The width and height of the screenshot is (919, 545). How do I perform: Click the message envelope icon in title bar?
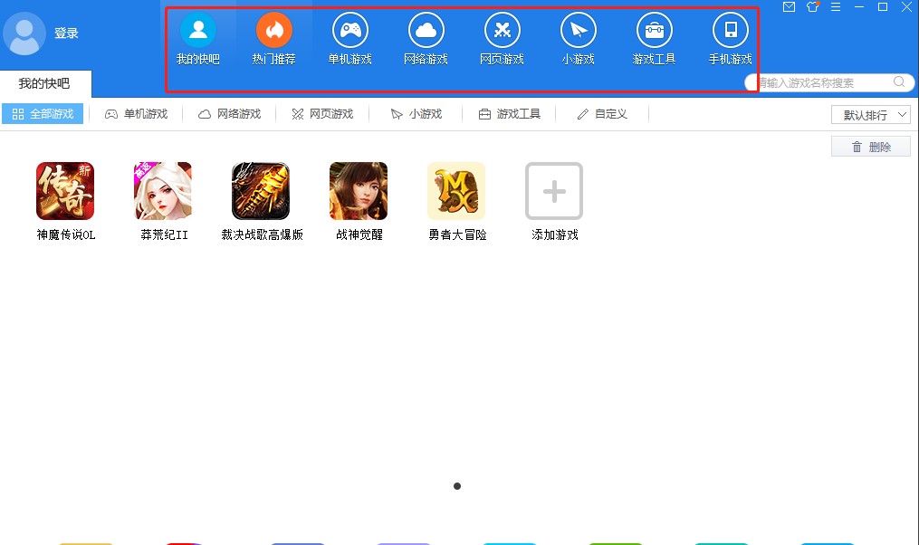click(789, 7)
